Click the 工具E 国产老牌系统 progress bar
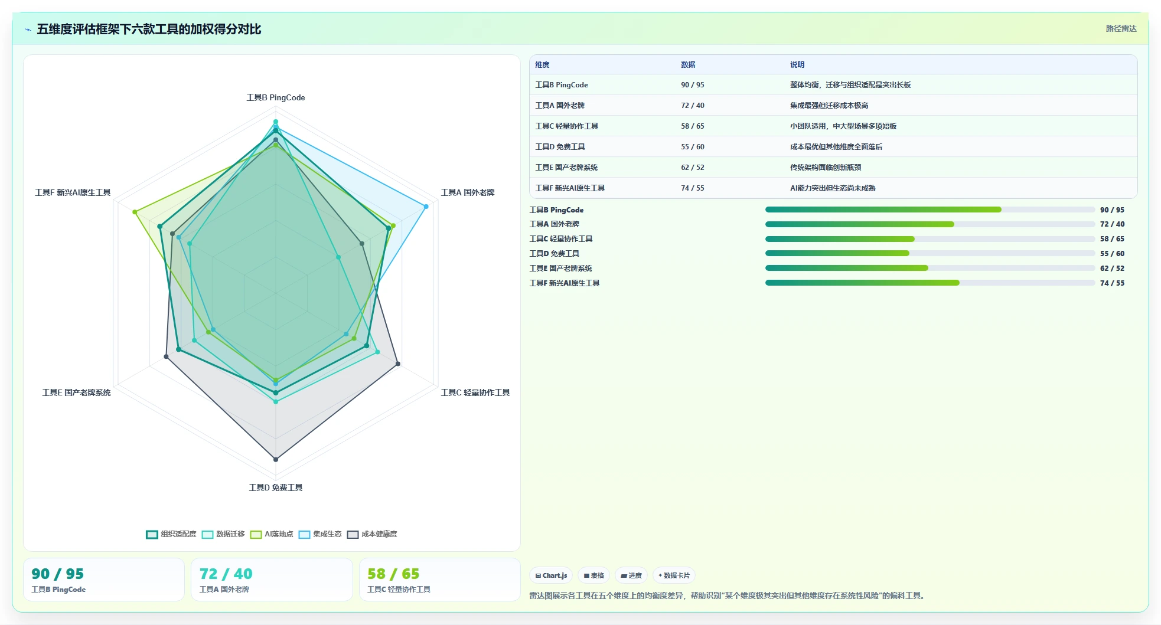 tap(930, 268)
